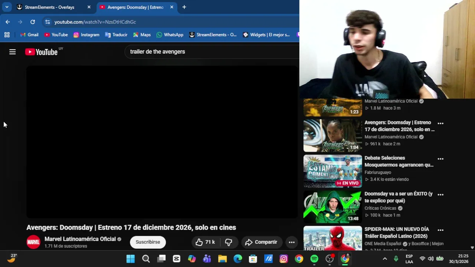
Task: Click the address bar URL
Action: point(95,22)
